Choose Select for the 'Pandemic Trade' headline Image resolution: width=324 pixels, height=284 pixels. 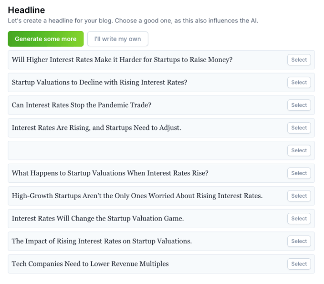[299, 105]
